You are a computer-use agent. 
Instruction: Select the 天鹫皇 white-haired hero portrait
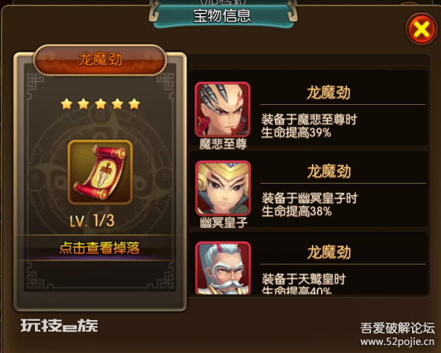(x=223, y=268)
